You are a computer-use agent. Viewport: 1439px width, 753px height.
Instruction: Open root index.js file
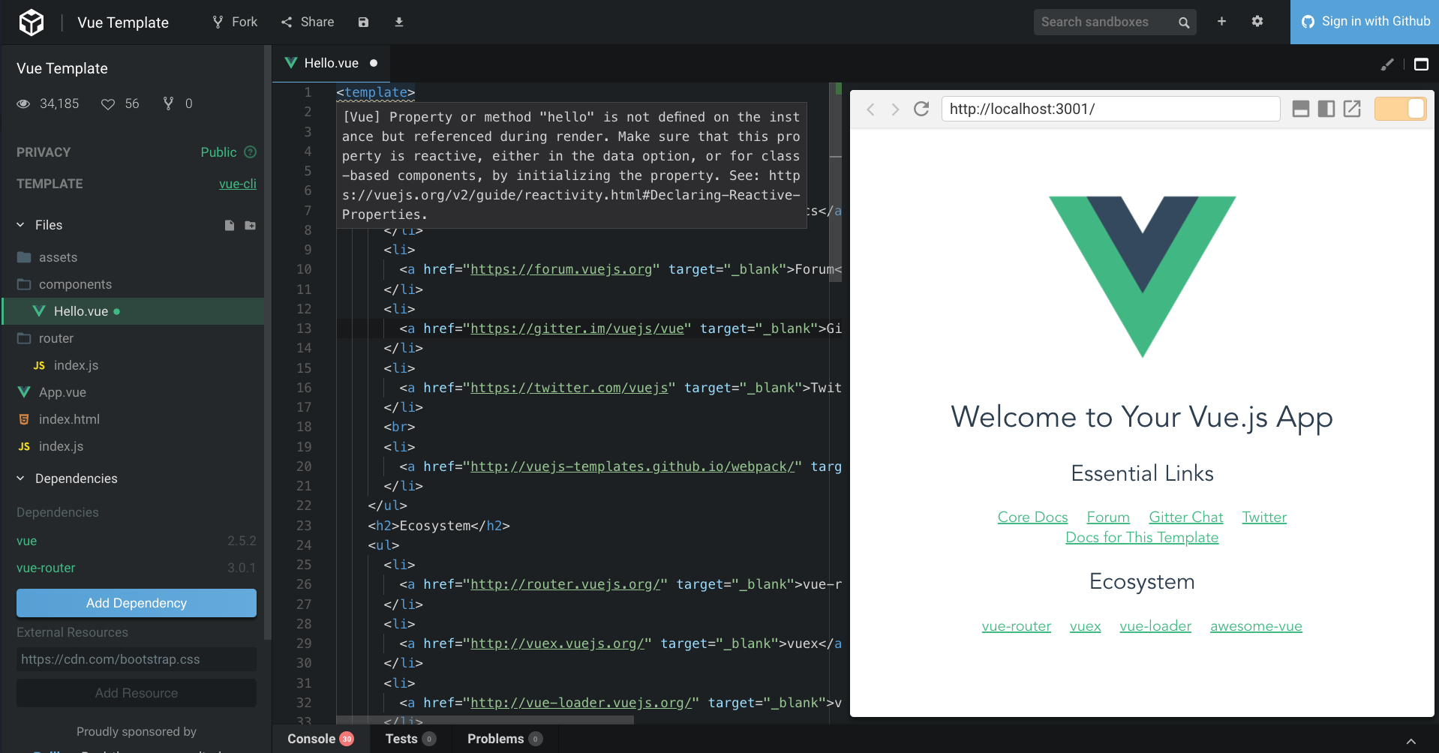click(x=133, y=446)
